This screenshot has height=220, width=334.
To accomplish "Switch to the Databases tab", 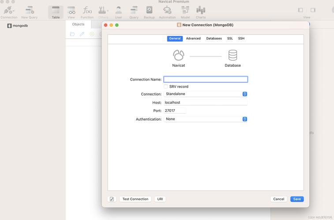I will (x=214, y=38).
